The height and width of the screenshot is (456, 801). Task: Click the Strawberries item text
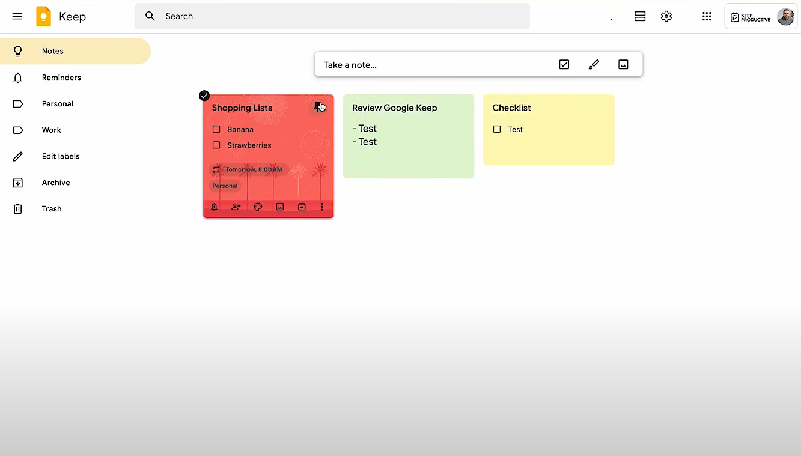[249, 145]
